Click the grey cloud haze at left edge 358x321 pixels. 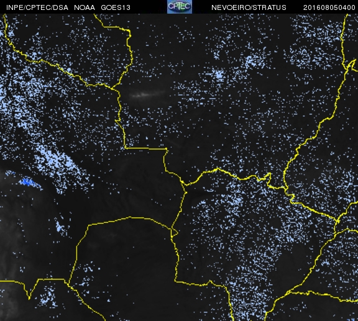(x=9, y=240)
